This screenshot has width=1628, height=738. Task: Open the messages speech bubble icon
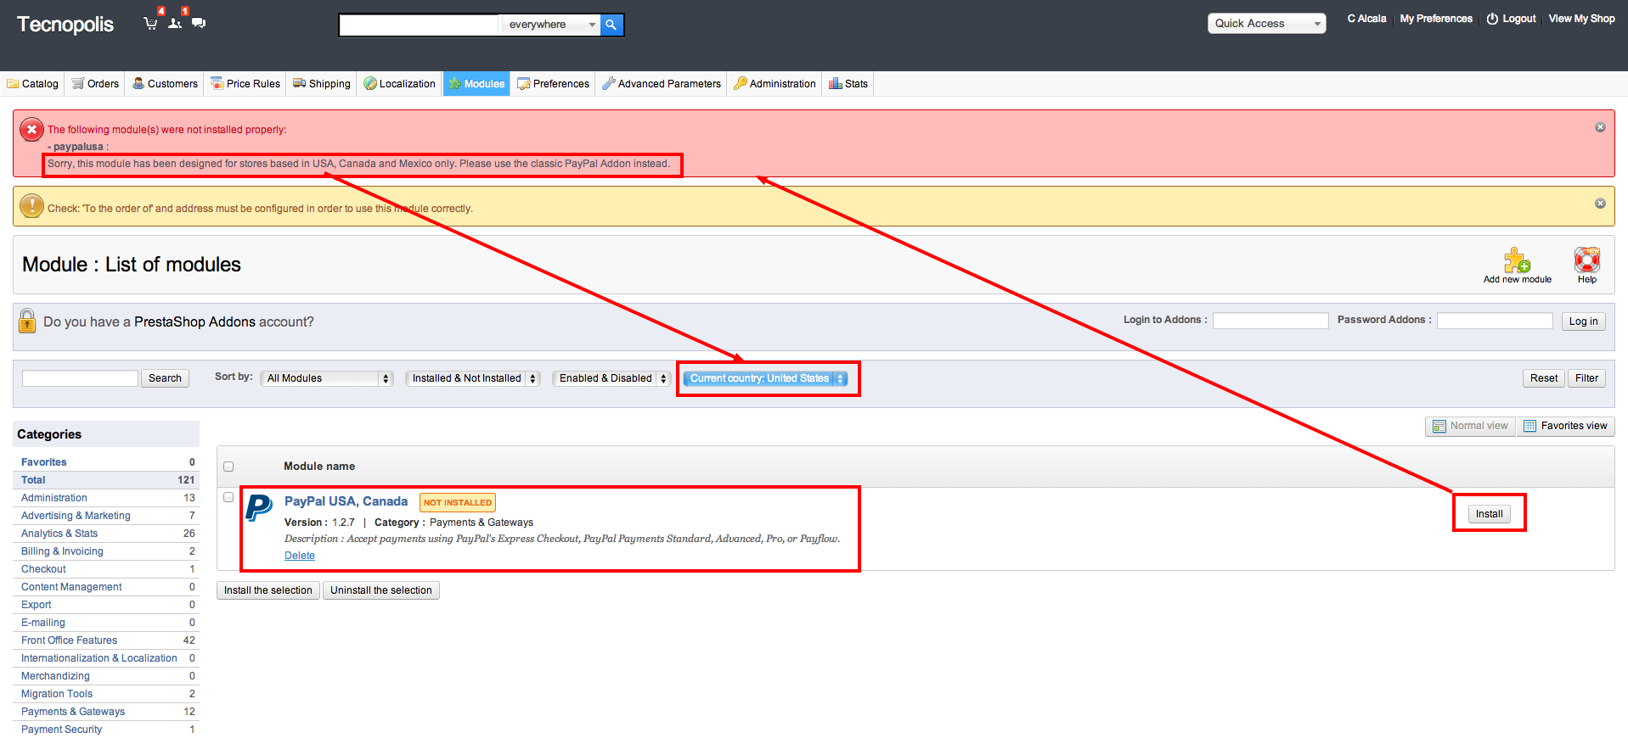coord(199,23)
